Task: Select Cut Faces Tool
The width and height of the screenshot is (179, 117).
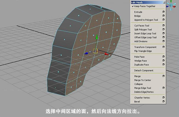Action: (142, 26)
